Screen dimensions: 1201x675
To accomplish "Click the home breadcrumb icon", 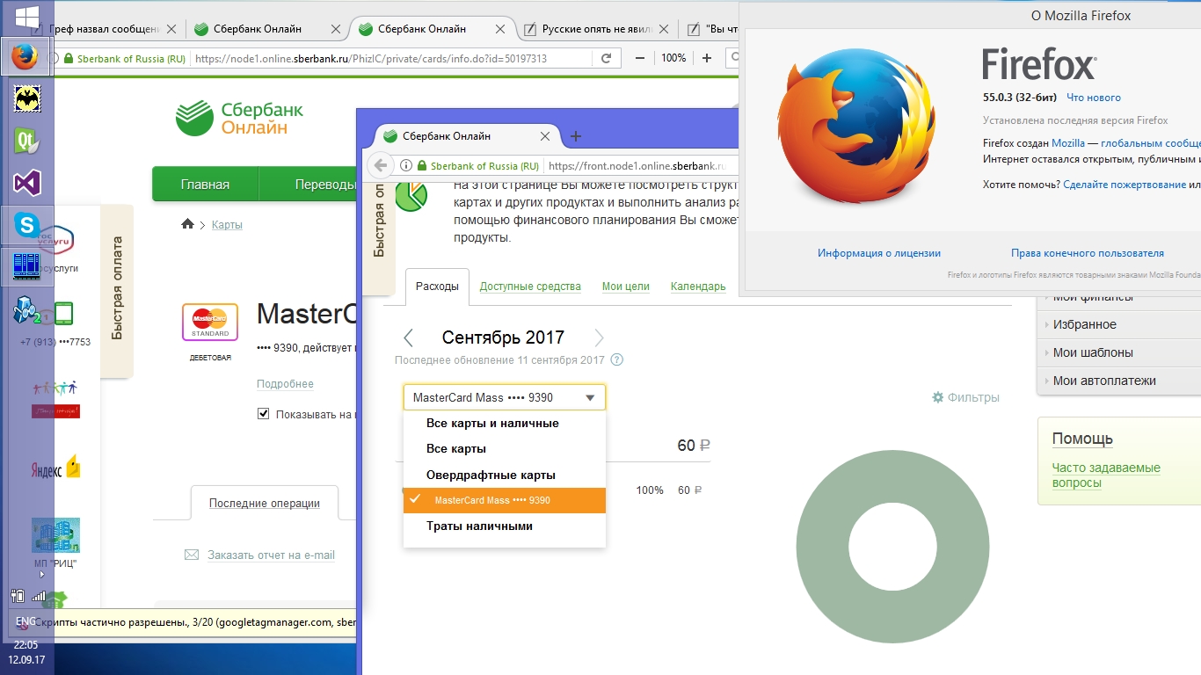I will tap(187, 224).
